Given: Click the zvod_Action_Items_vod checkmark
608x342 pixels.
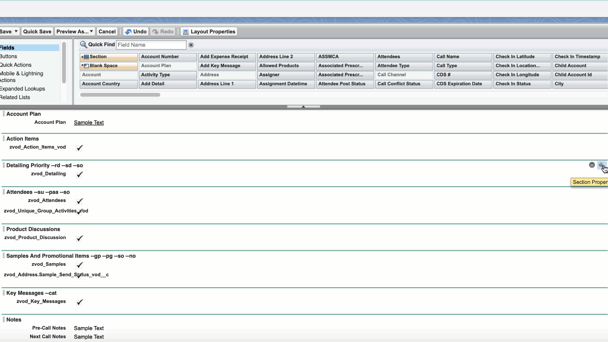Looking at the screenshot, I should 80,148.
